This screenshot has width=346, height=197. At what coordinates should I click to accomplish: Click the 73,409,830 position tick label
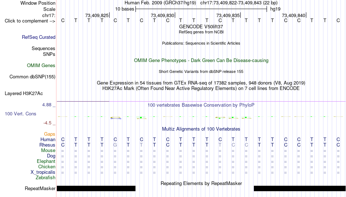(x=162, y=16)
